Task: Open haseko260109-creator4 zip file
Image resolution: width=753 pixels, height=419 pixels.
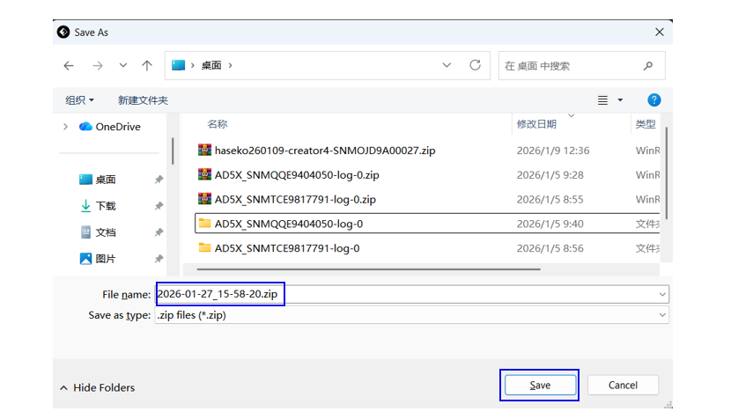Action: point(324,151)
